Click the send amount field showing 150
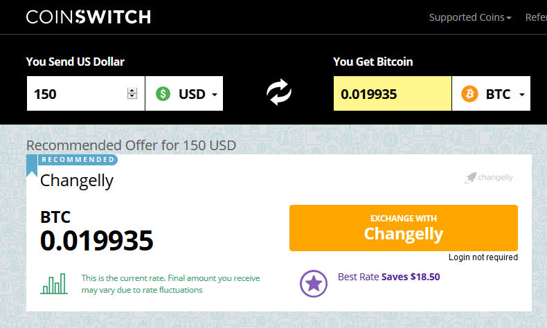The height and width of the screenshot is (328, 547). [86, 93]
